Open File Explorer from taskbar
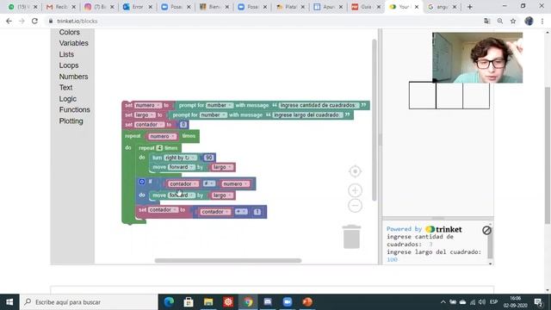The height and width of the screenshot is (310, 551). tap(208, 302)
